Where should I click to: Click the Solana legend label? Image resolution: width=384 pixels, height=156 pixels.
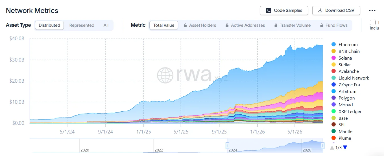(345, 58)
